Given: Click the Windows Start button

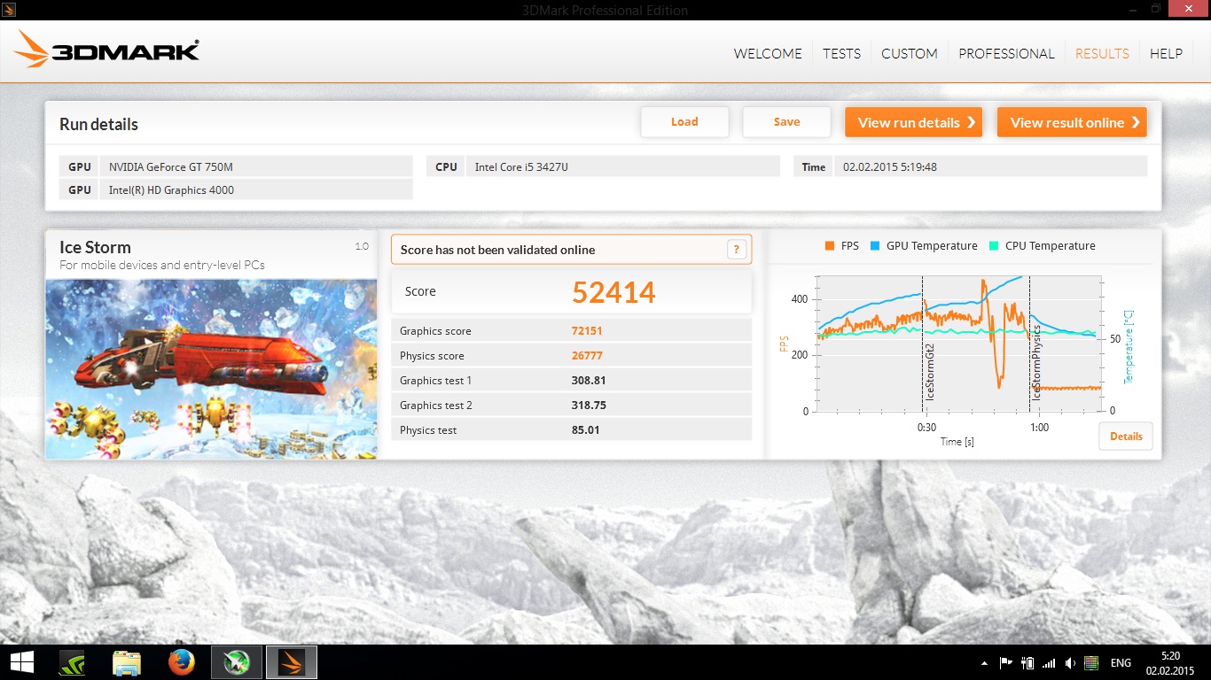Looking at the screenshot, I should coord(21,662).
